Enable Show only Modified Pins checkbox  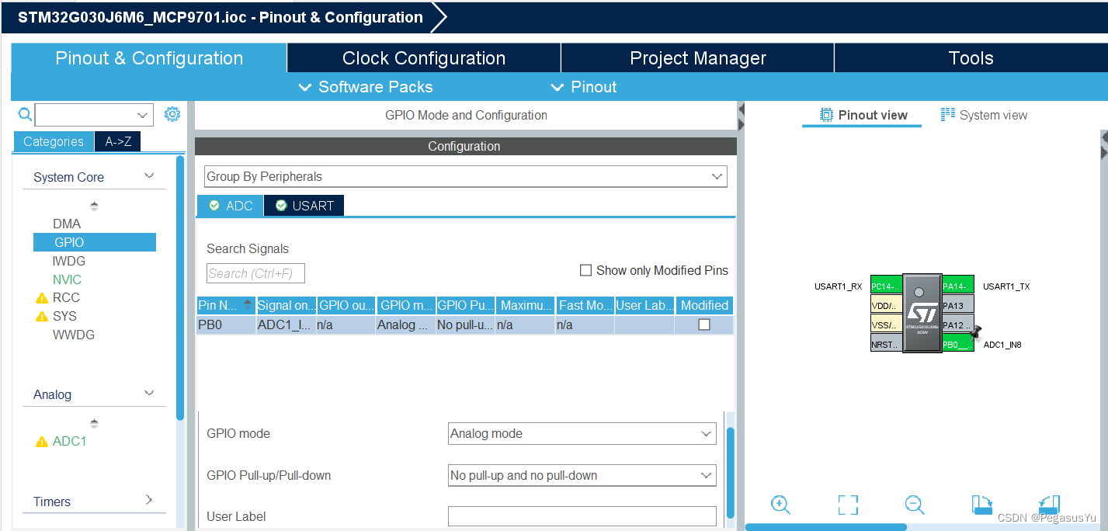[586, 270]
